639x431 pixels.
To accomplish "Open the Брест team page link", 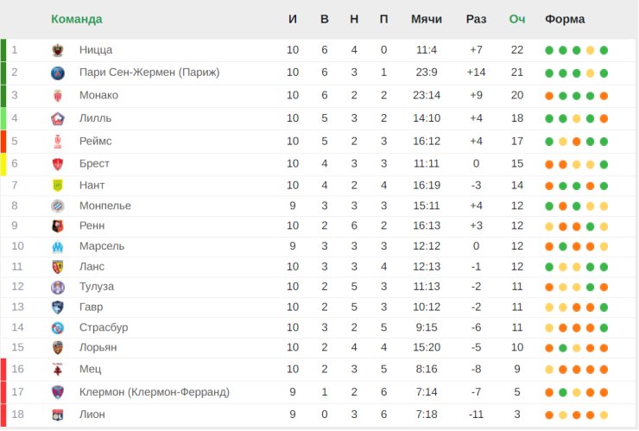I will [x=94, y=163].
